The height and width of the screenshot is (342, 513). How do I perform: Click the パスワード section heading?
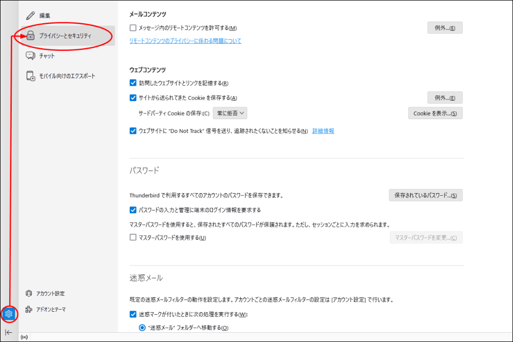click(144, 170)
